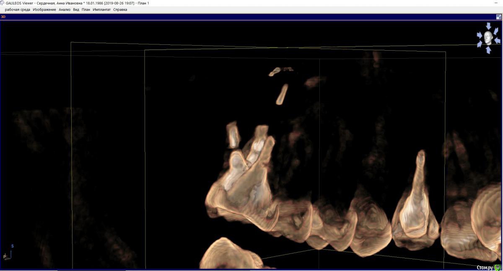Open the Изображение menu

45,9
